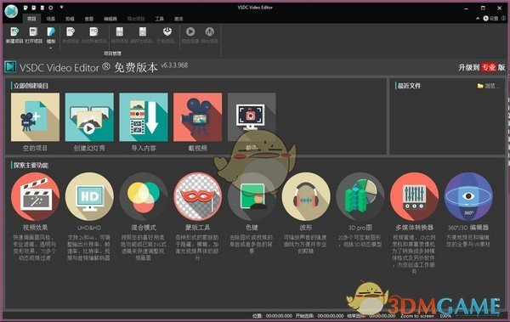Click first quick-access icon in title bar
This screenshot has height=322, width=510.
pyautogui.click(x=25, y=8)
